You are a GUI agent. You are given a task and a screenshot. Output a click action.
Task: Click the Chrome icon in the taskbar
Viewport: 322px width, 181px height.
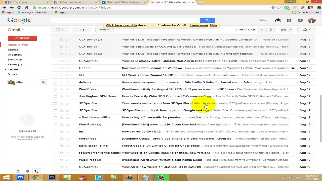36,177
